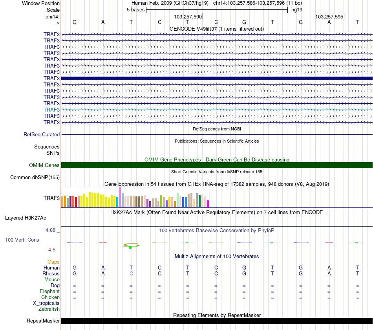This screenshot has width=373, height=330.
Task: Click the orange Gaps label
Action: point(53,262)
